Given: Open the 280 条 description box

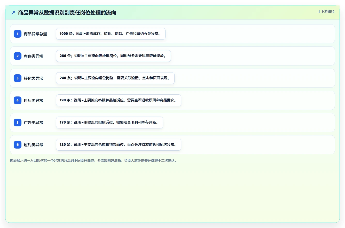Looking at the screenshot, I should [113, 56].
